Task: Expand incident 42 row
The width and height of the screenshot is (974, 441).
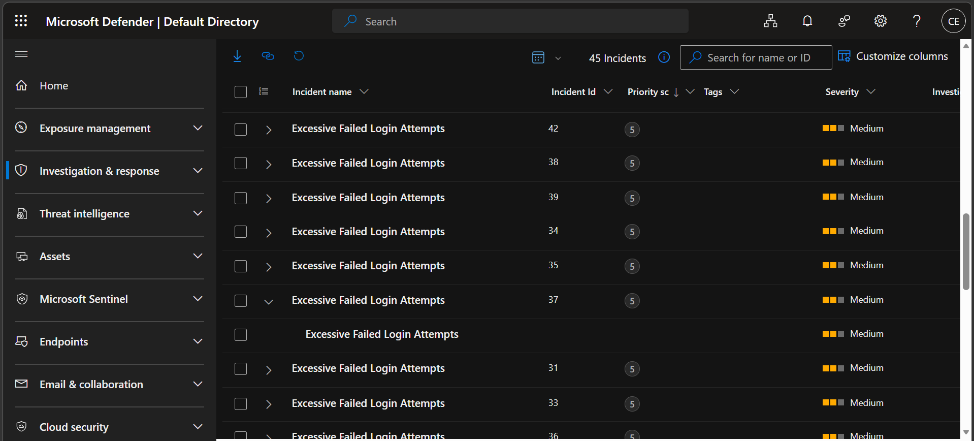Action: click(269, 130)
